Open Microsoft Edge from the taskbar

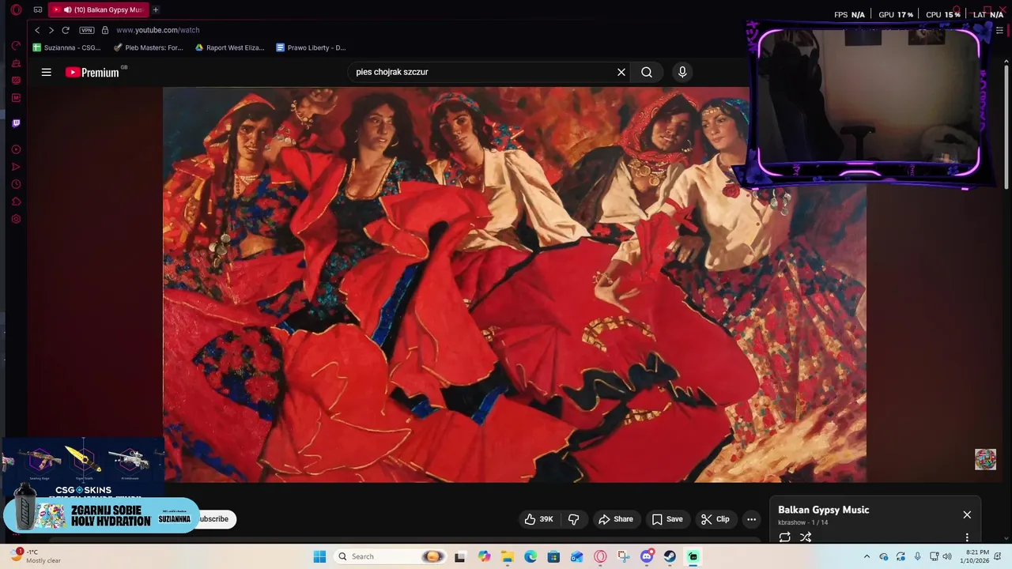[531, 556]
